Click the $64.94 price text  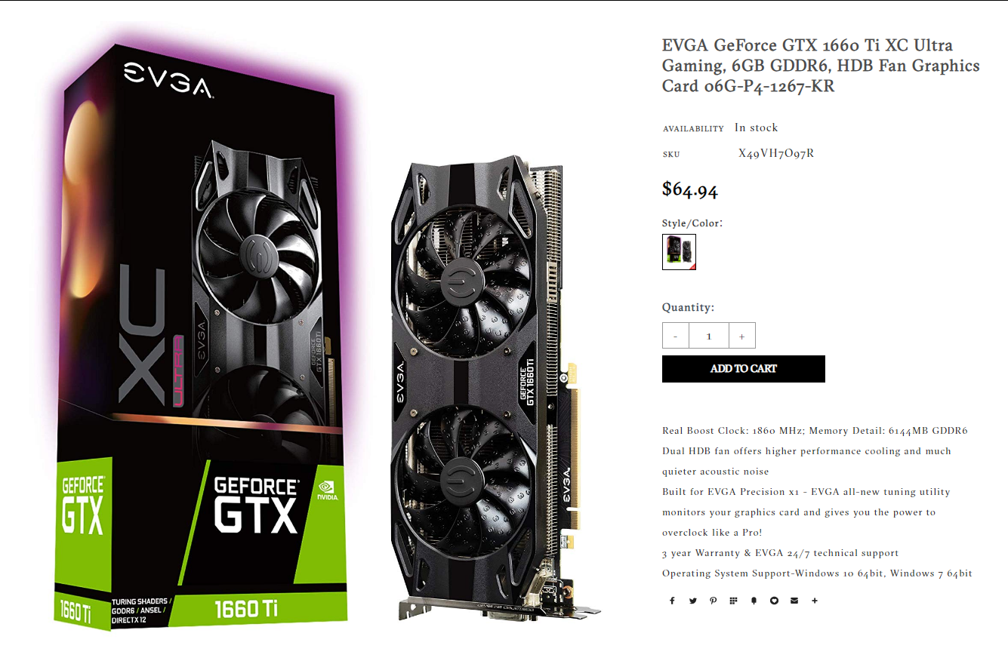pyautogui.click(x=690, y=189)
